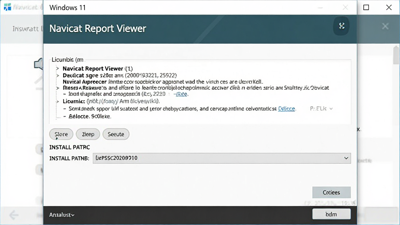Viewport: 400px width, 225px height.
Task: Click the back arrow in background window
Action: [x=14, y=215]
